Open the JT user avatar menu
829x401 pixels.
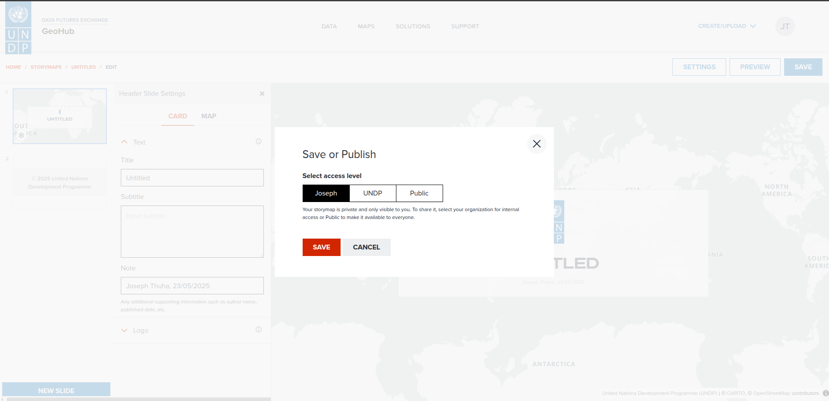(x=785, y=27)
